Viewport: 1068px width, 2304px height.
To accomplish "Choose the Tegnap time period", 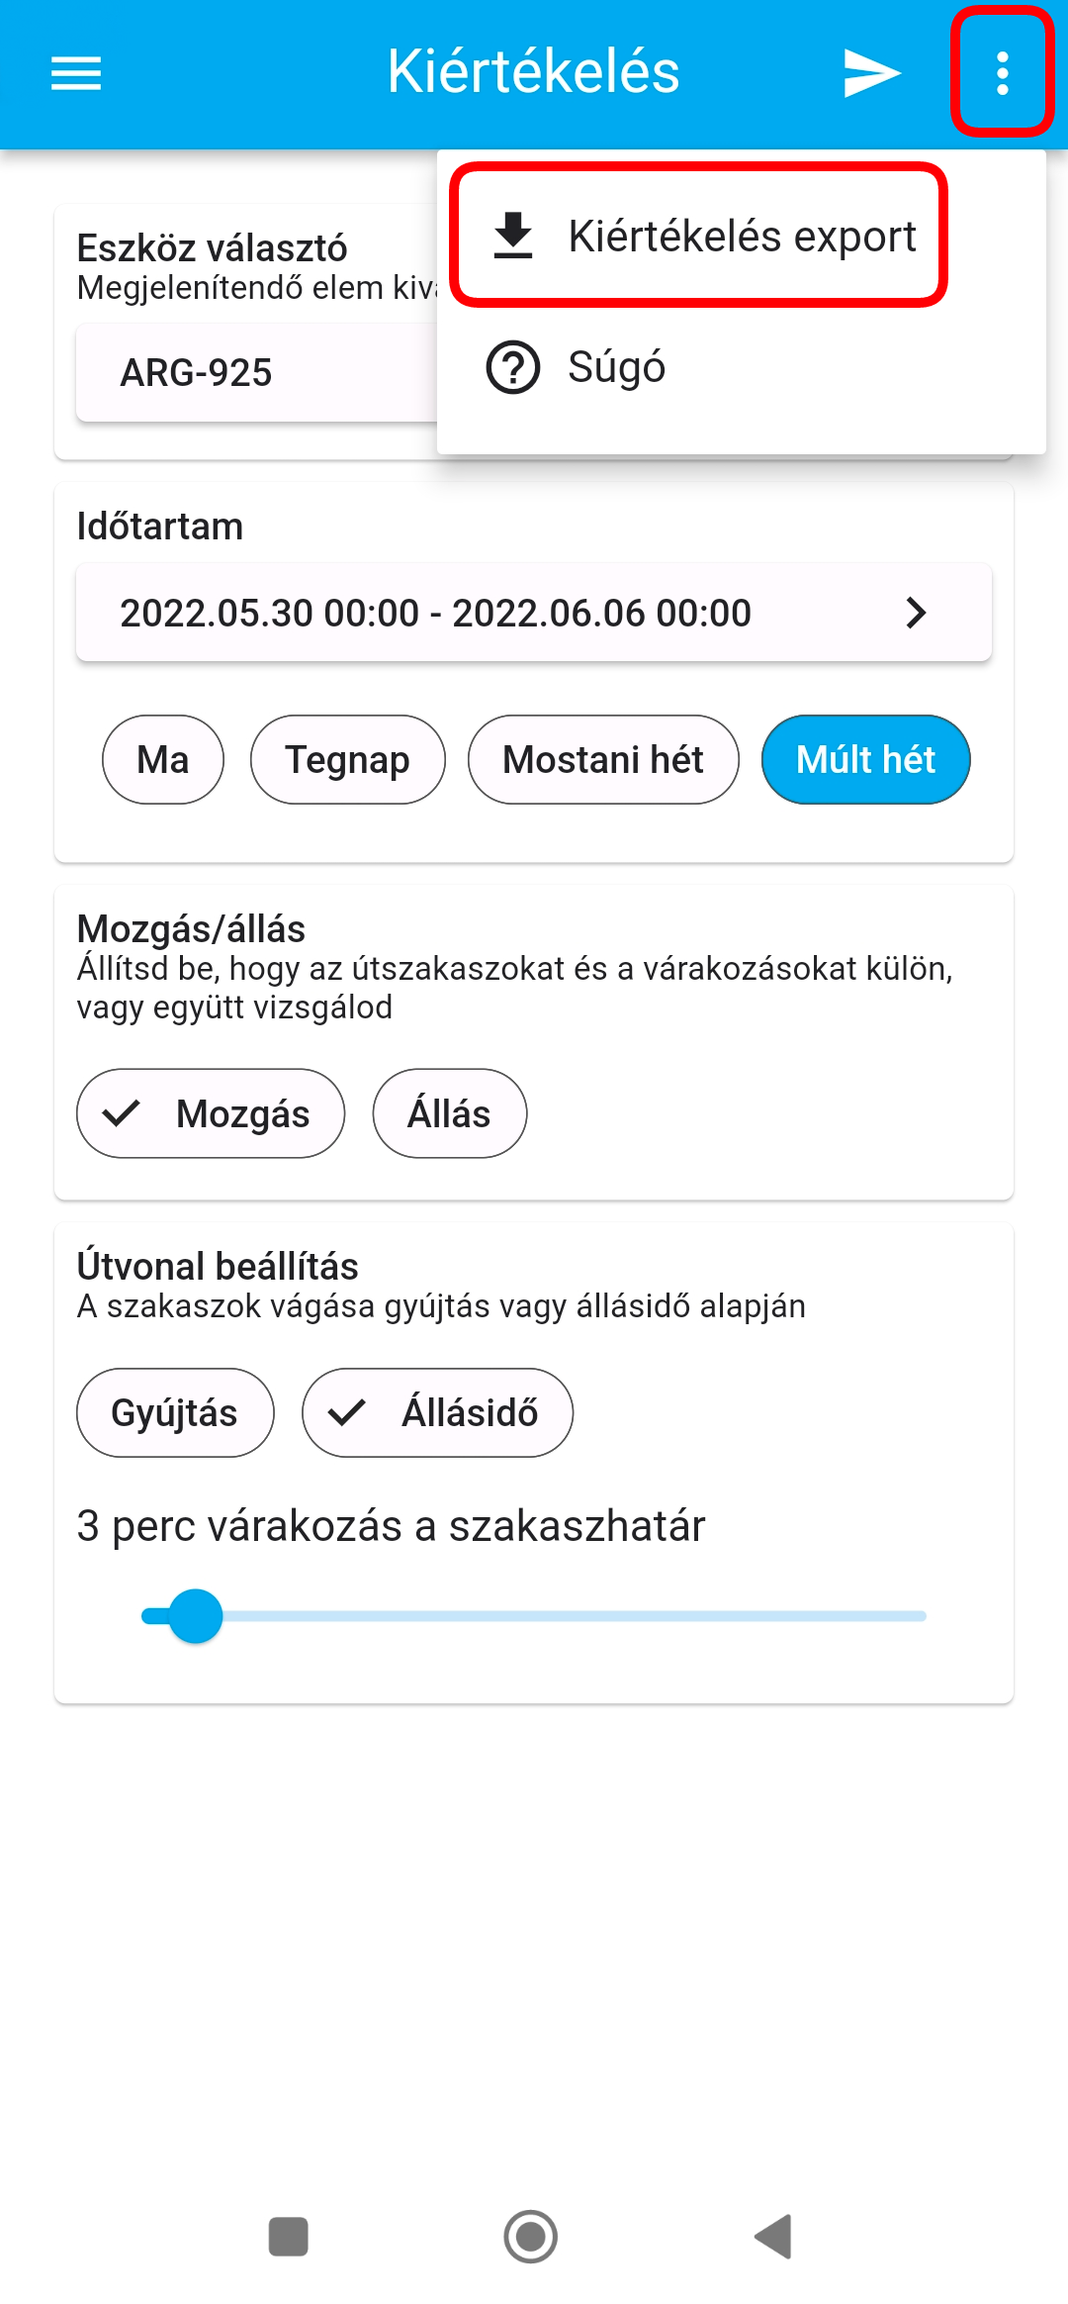I will pyautogui.click(x=348, y=760).
